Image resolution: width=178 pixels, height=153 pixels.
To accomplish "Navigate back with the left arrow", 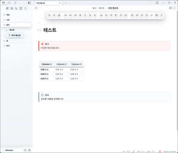I will (x=36, y=8).
